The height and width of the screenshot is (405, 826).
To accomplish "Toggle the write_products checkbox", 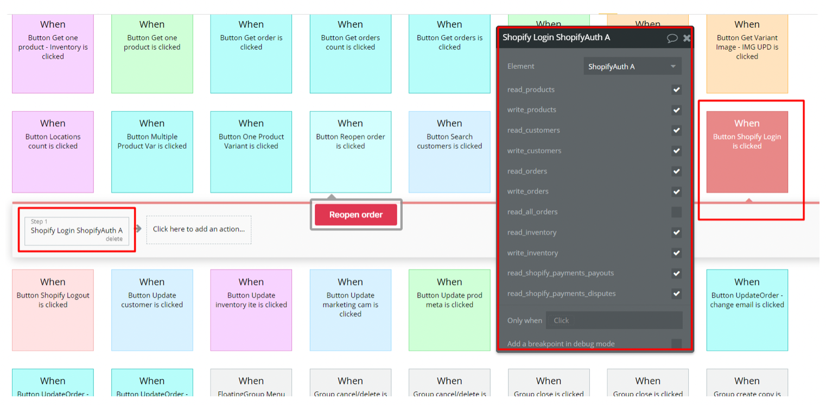I will click(x=676, y=110).
